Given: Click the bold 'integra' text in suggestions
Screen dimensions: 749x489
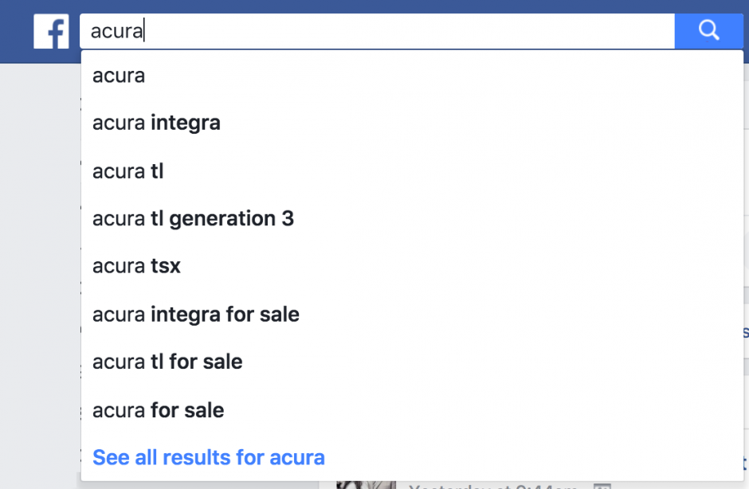Looking at the screenshot, I should tap(186, 123).
